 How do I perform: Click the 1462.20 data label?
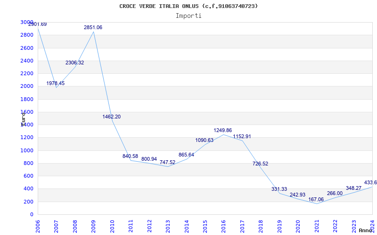point(112,117)
